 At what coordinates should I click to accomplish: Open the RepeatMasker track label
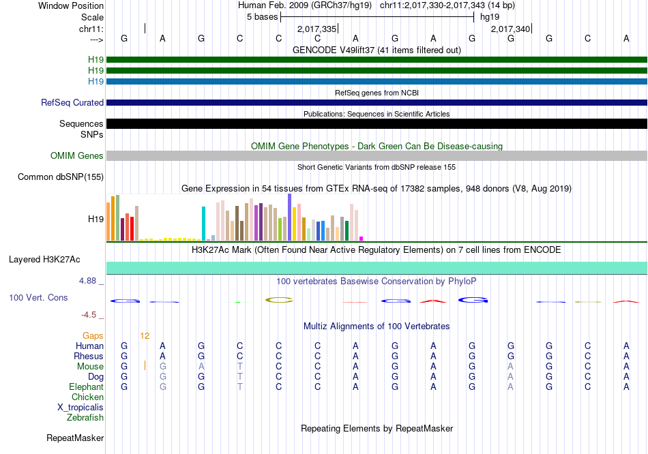pyautogui.click(x=75, y=438)
